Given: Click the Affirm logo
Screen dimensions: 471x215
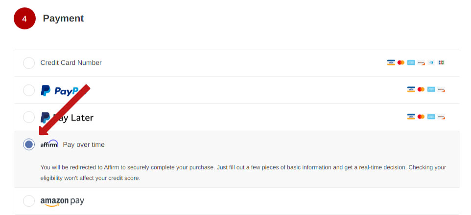Looking at the screenshot, I should [49, 144].
